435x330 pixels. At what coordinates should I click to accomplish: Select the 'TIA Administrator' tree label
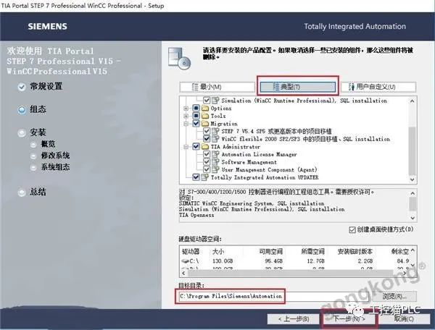click(x=235, y=147)
